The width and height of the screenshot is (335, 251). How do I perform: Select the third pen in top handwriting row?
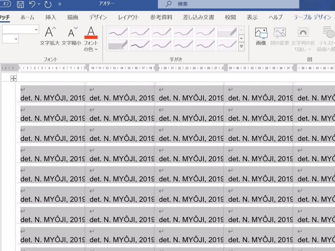point(162,32)
